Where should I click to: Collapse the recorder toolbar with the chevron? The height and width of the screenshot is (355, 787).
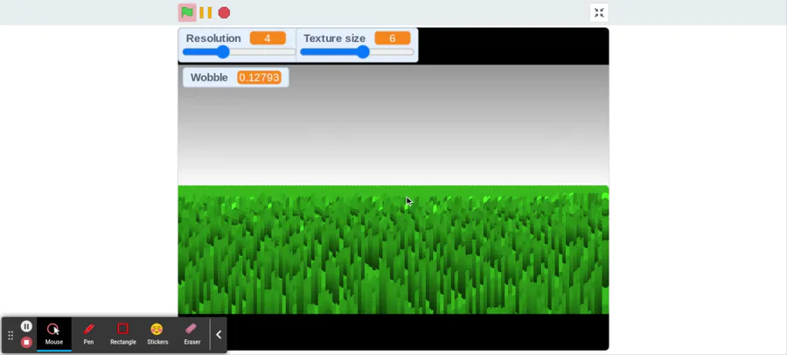pos(219,334)
